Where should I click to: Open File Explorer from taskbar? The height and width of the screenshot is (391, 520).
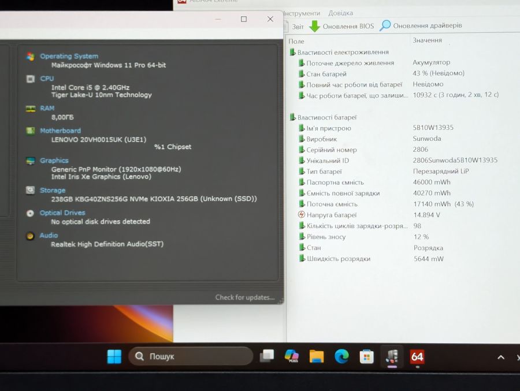[317, 357]
